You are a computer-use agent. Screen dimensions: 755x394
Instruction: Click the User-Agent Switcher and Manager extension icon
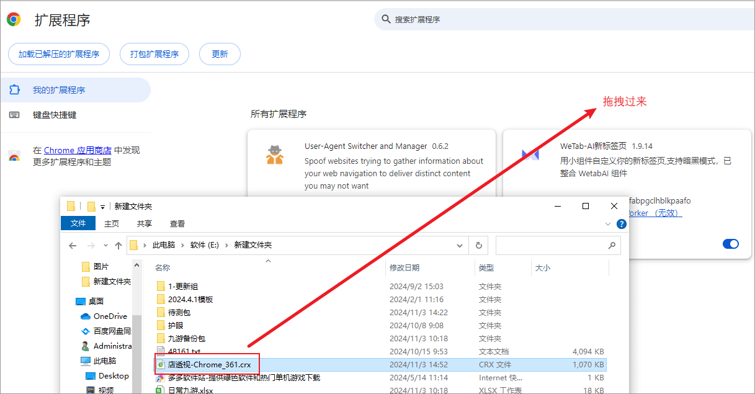click(x=275, y=154)
